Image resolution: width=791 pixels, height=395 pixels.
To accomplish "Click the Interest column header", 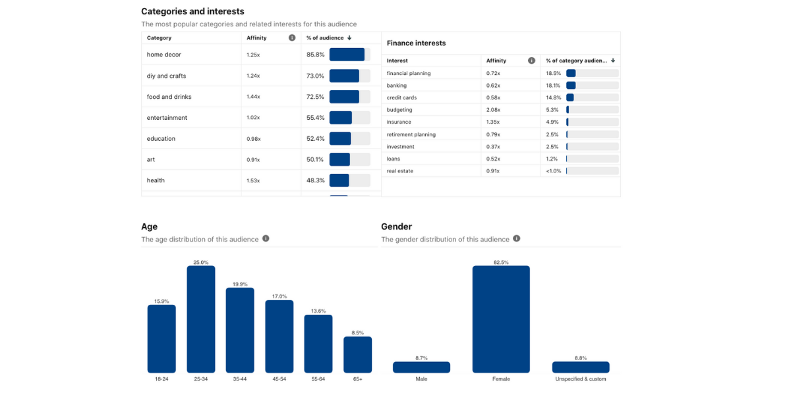I will tap(397, 61).
